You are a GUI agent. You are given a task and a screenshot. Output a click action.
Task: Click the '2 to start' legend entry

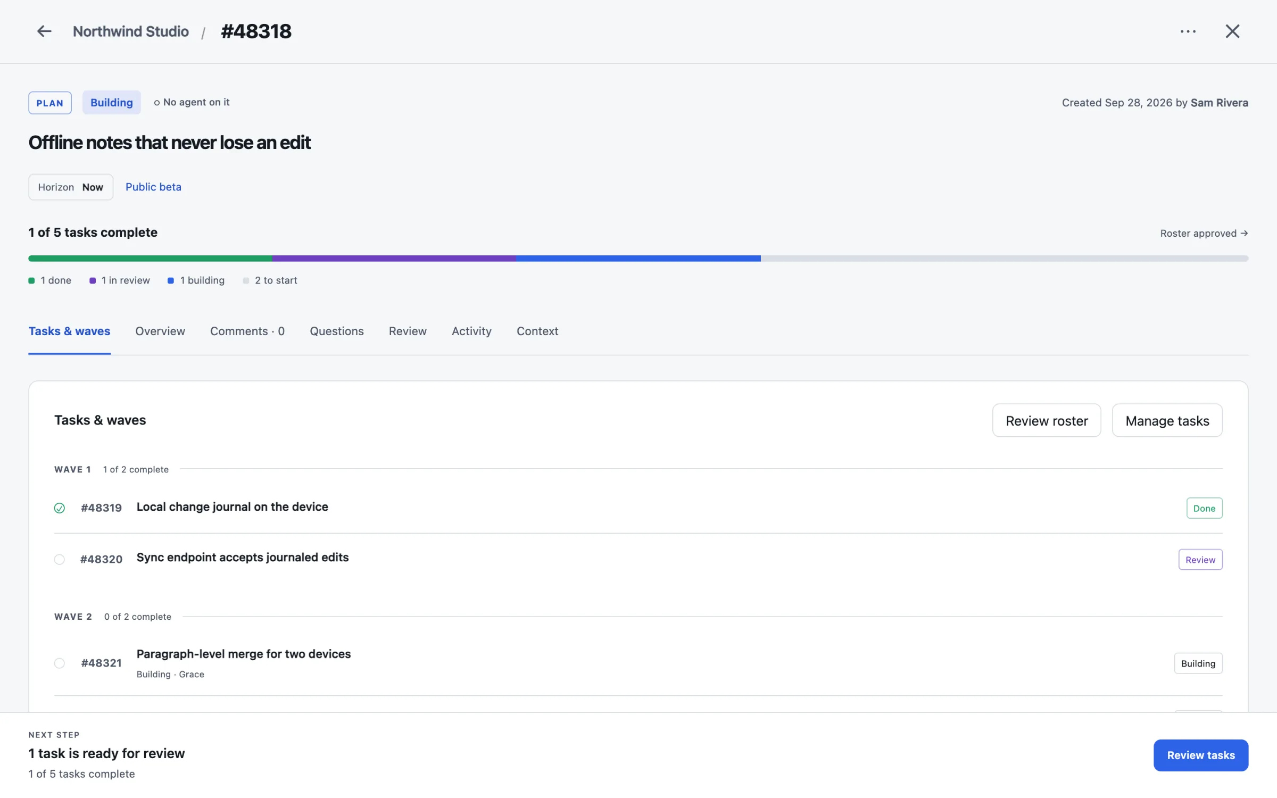[x=270, y=280]
